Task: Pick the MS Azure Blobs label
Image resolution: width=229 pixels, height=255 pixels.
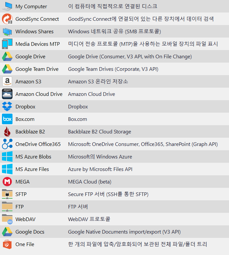Action: (33, 157)
